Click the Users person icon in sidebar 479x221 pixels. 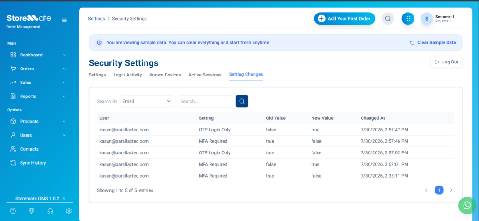tap(13, 135)
